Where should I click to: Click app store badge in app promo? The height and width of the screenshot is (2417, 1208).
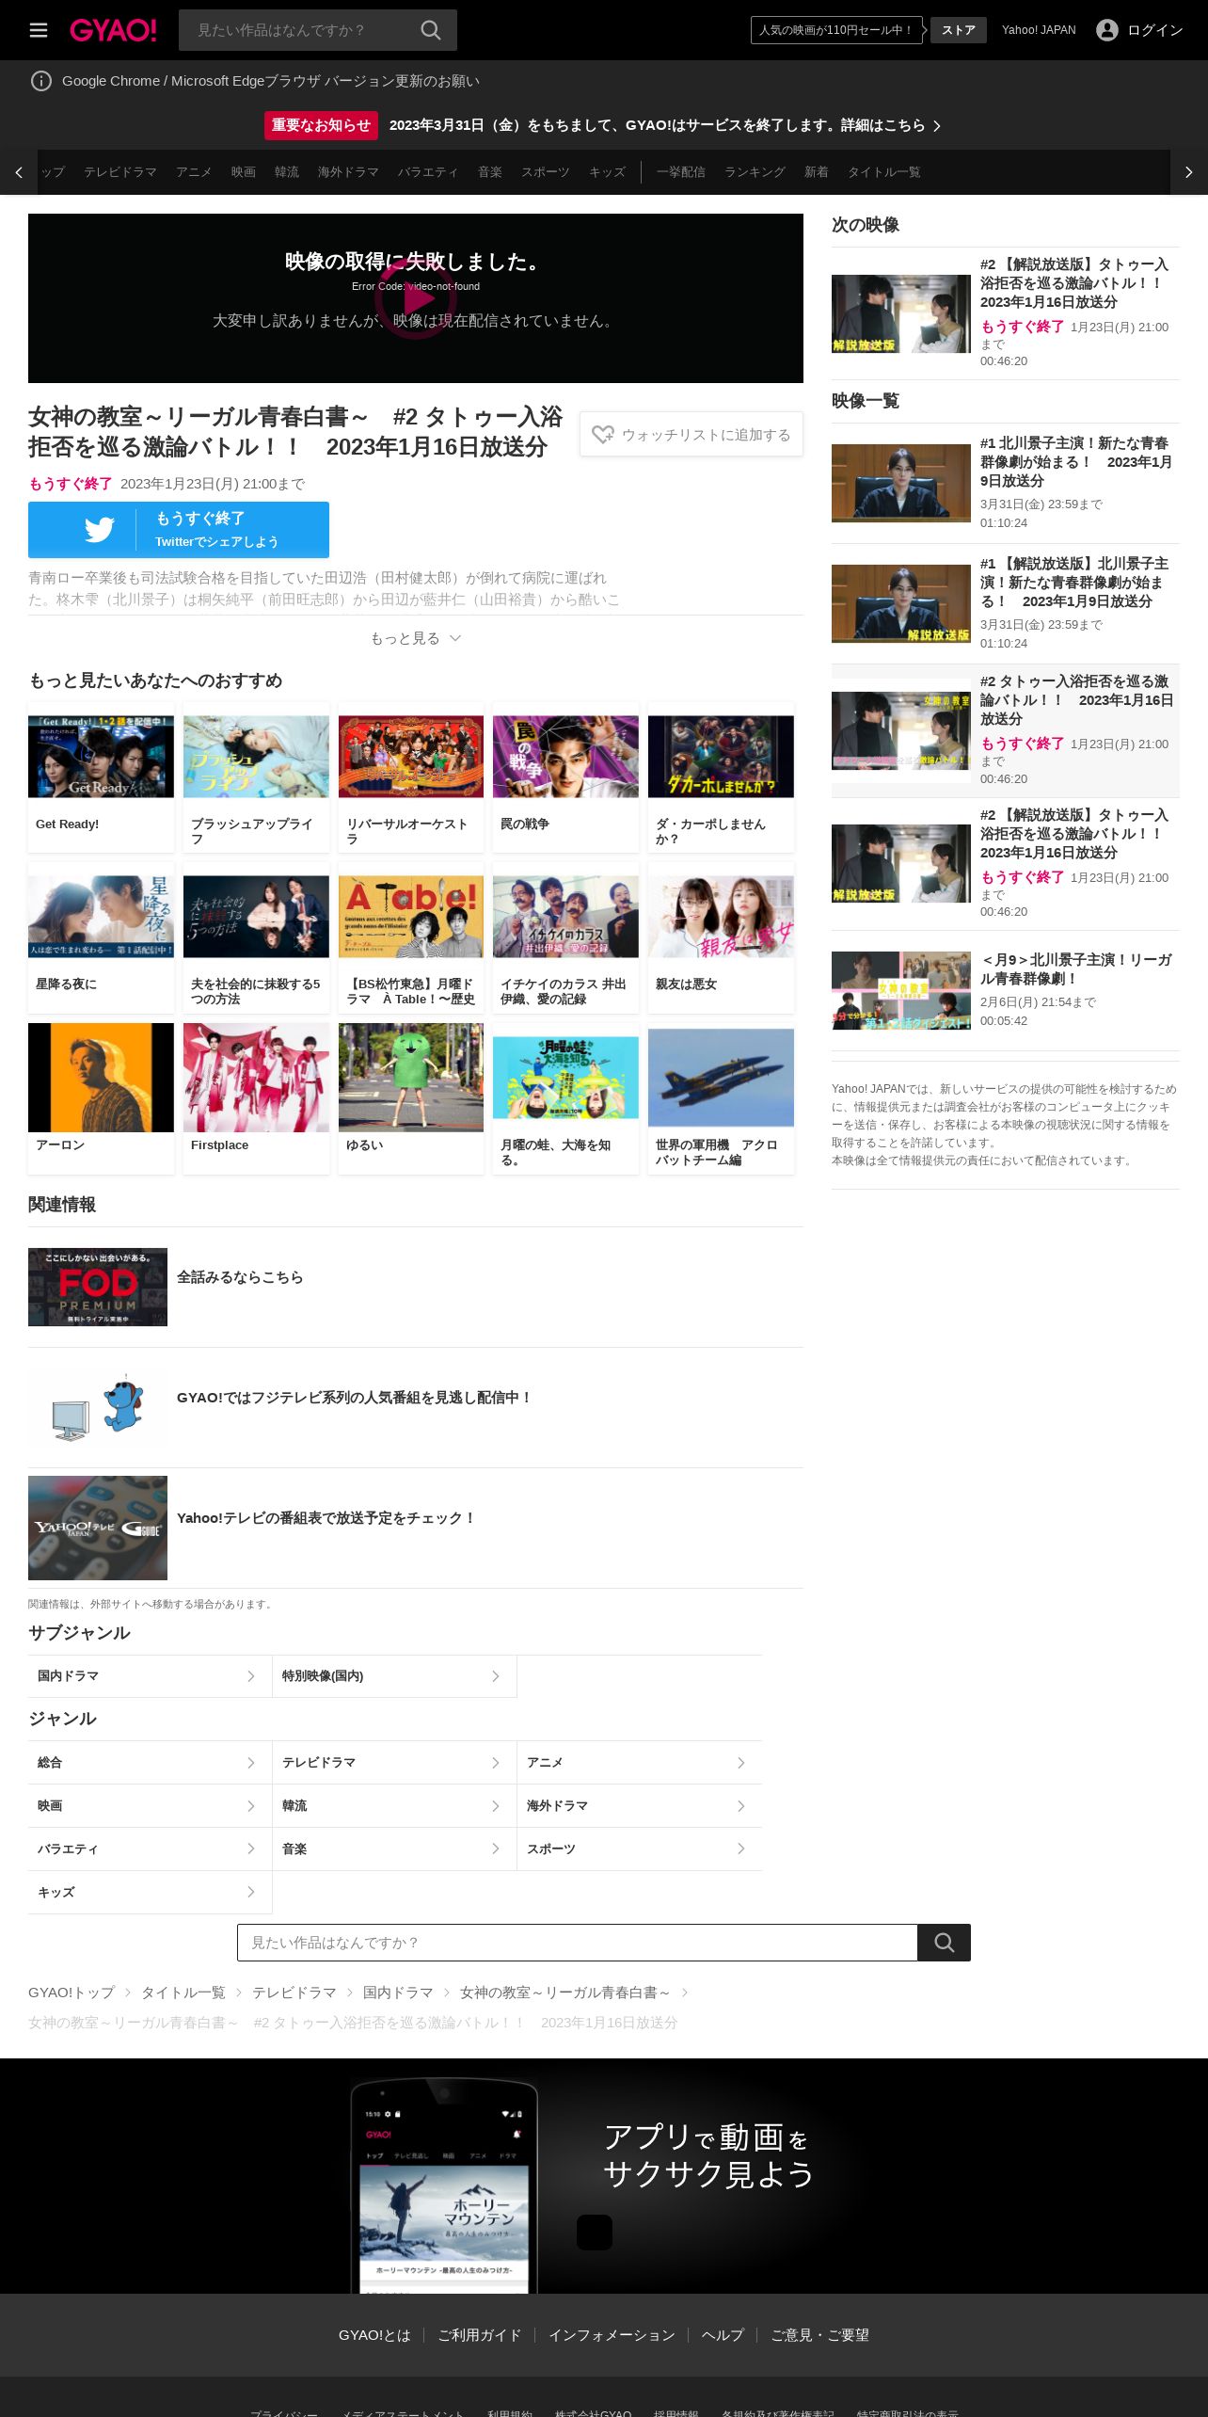pos(595,2233)
